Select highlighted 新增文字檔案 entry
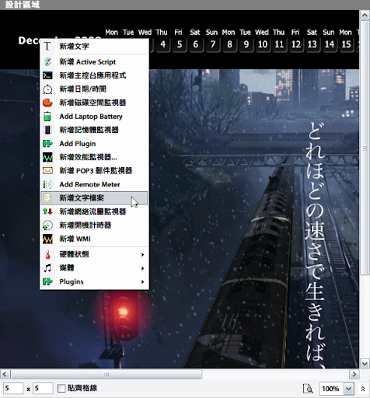Viewport: 370px width, 398px height. pos(94,198)
